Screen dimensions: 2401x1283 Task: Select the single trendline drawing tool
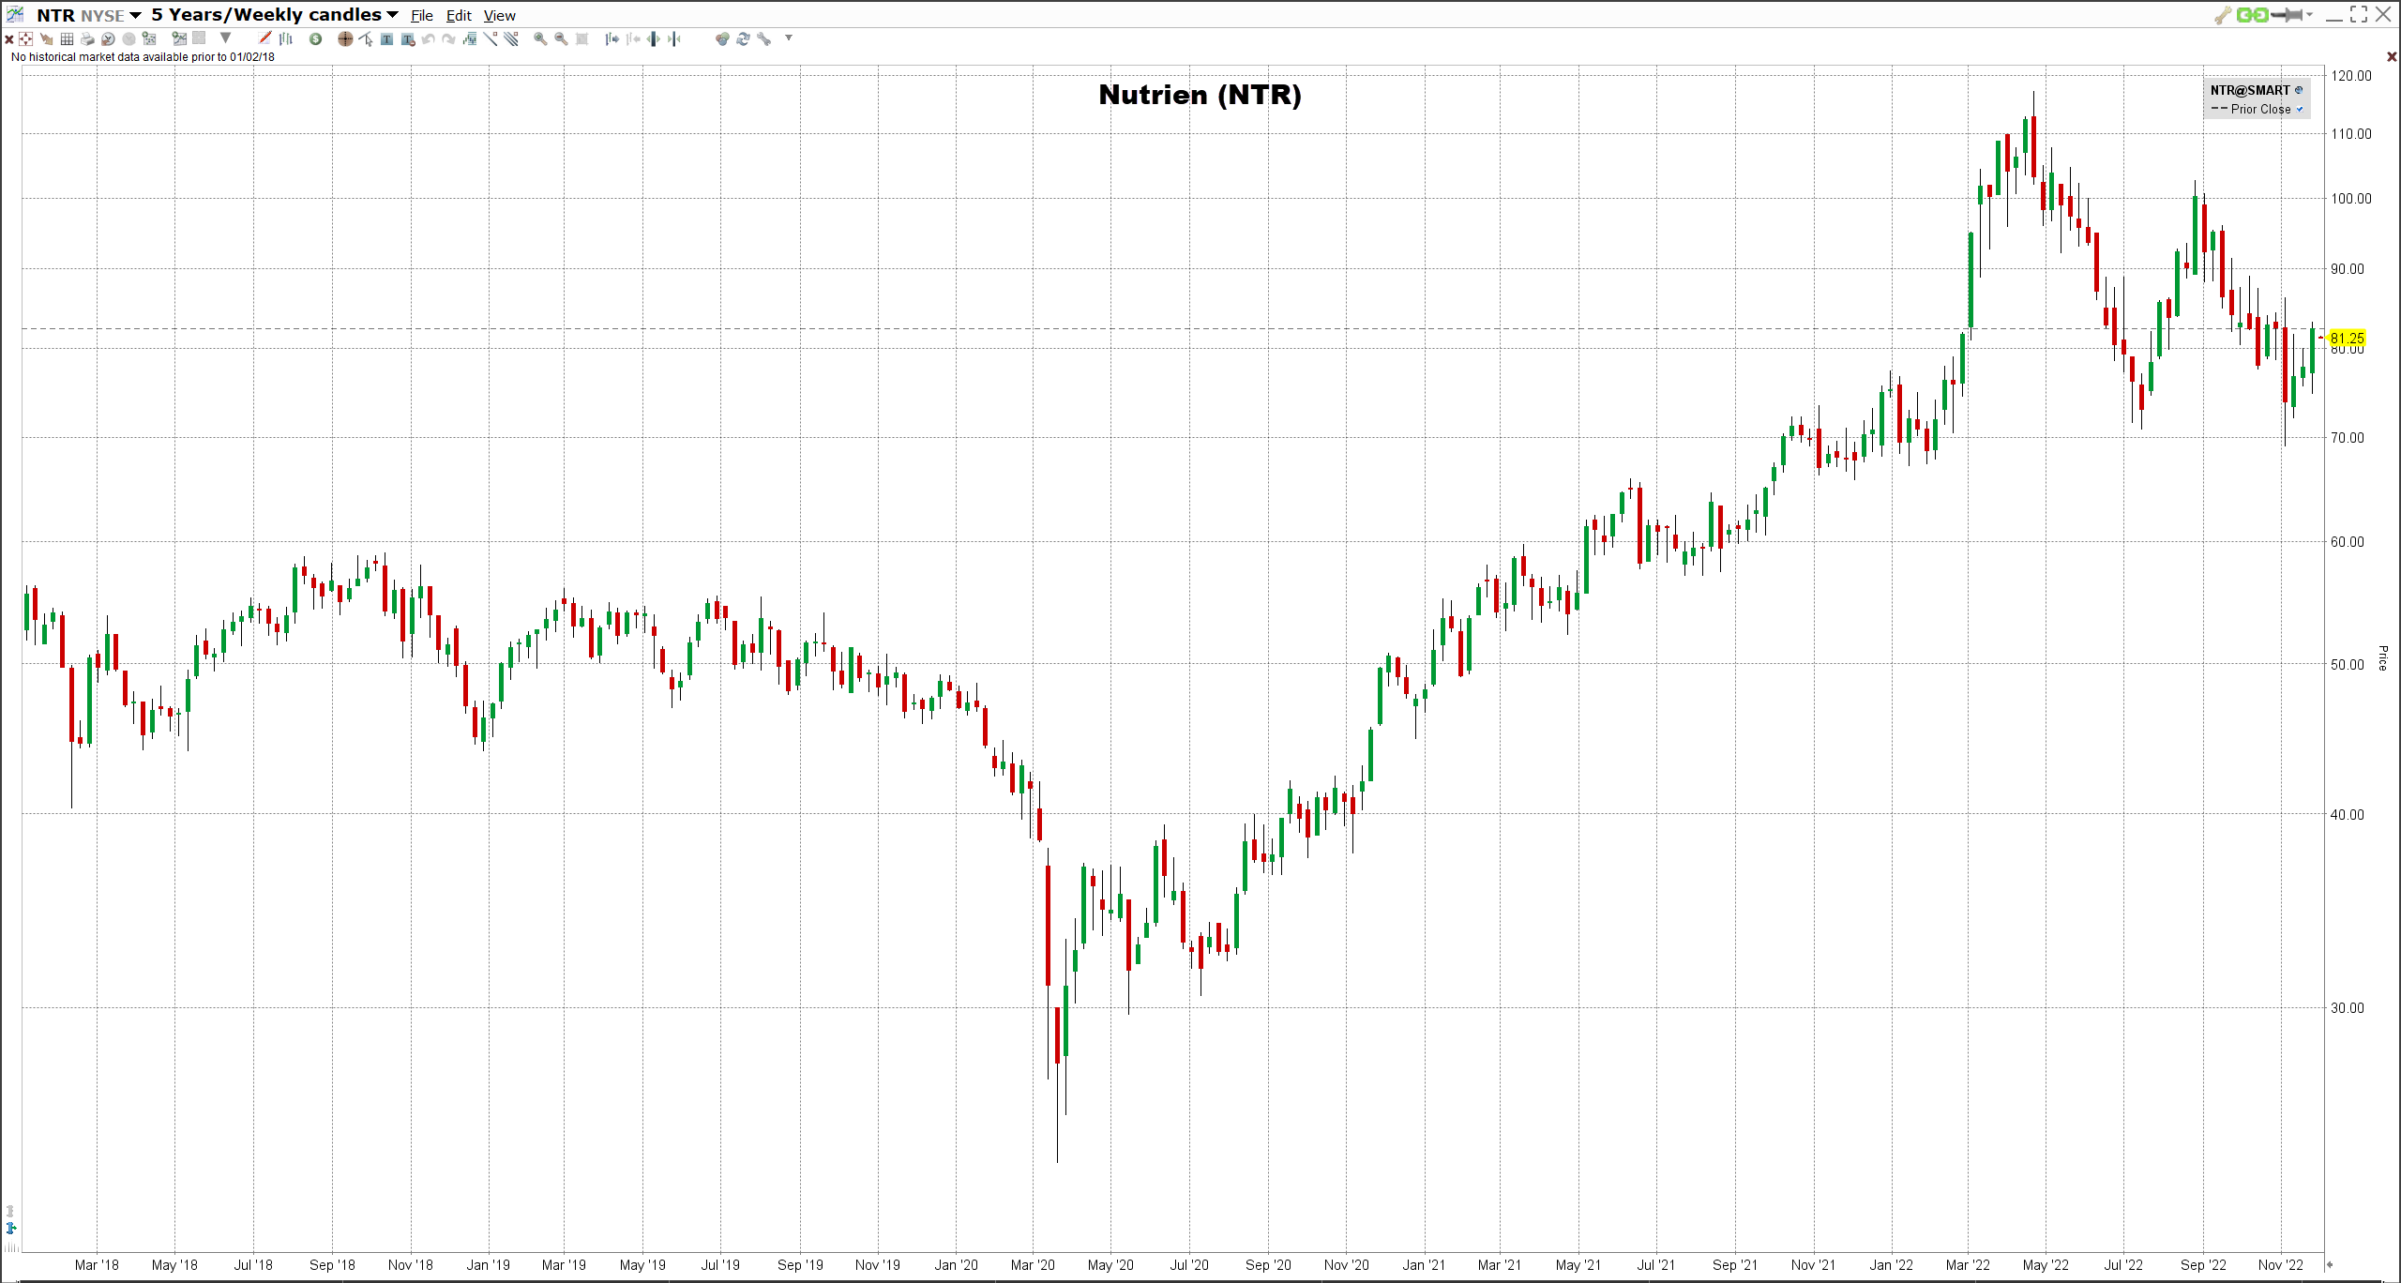491,39
